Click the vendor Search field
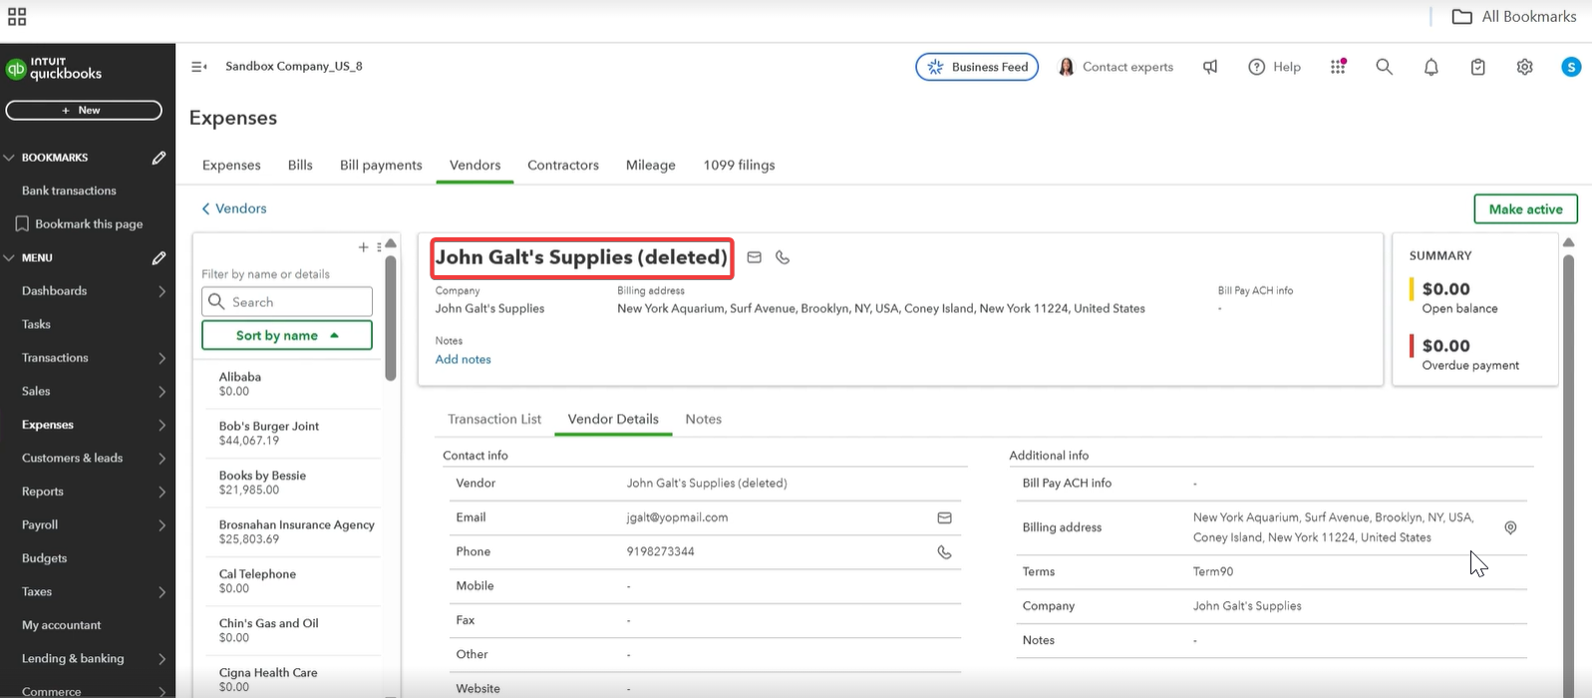This screenshot has height=698, width=1592. pyautogui.click(x=287, y=302)
